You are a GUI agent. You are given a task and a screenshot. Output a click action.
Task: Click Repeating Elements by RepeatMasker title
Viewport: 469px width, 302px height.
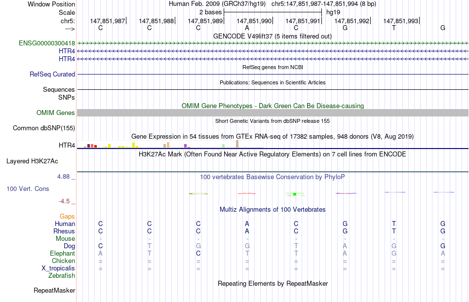pos(273,283)
